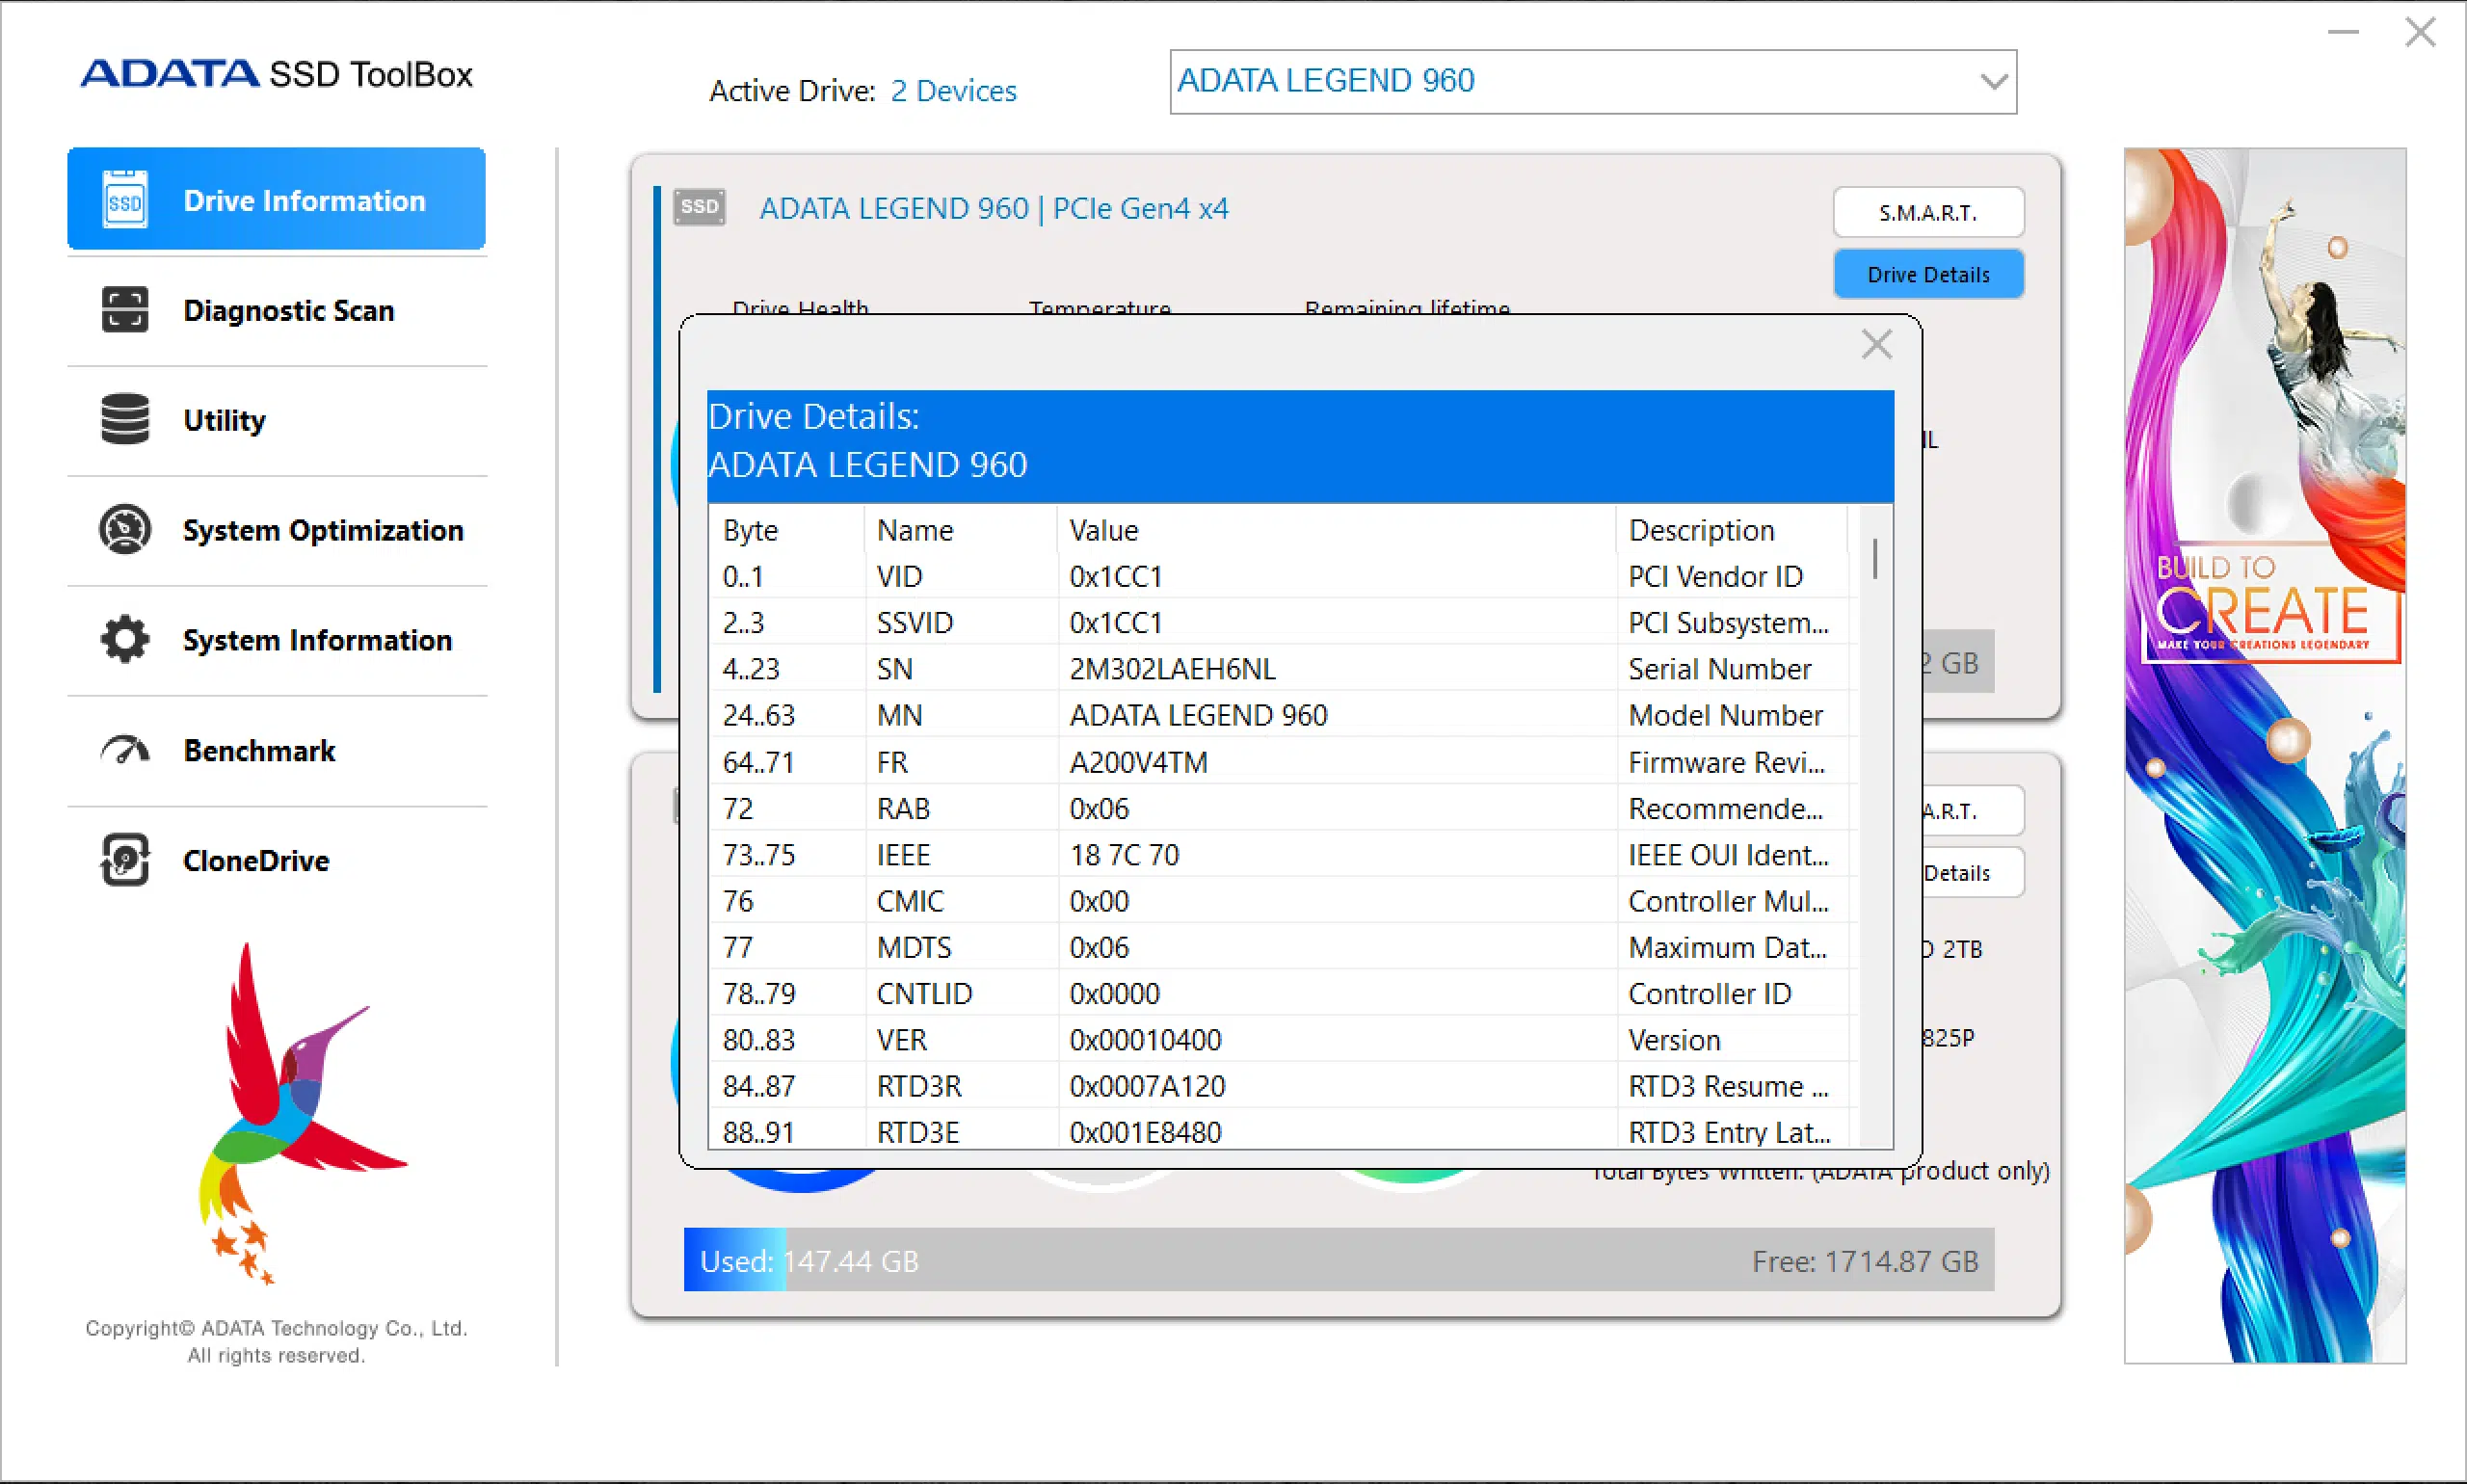Click the Diagnostic Scan icon

point(125,310)
